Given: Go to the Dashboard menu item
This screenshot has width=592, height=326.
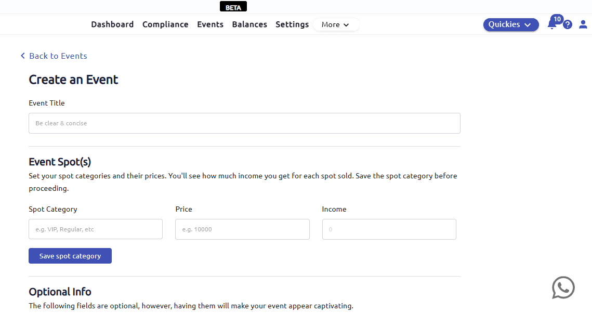Looking at the screenshot, I should (x=112, y=24).
